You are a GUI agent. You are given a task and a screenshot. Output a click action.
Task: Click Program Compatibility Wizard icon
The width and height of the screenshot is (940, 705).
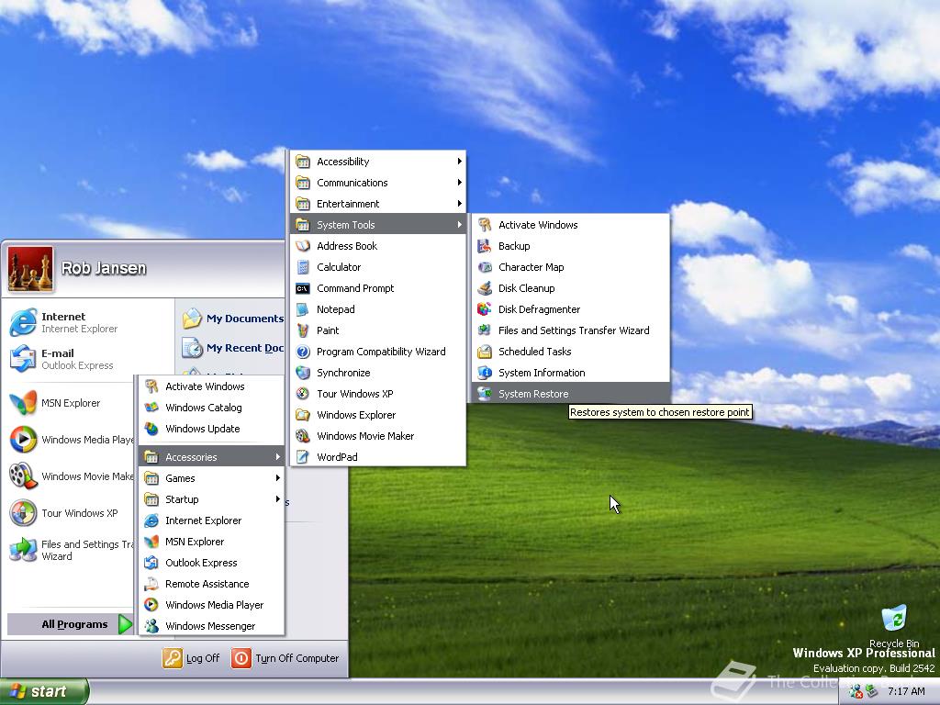(303, 352)
